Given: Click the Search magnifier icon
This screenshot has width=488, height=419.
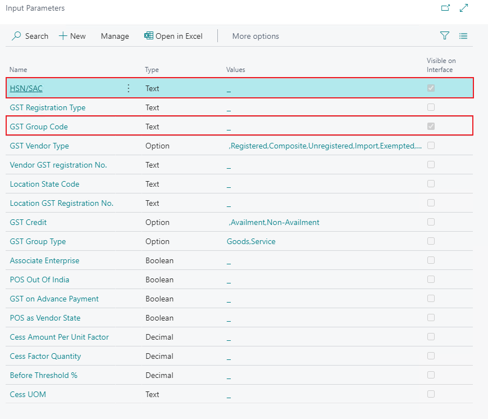Looking at the screenshot, I should pos(17,36).
